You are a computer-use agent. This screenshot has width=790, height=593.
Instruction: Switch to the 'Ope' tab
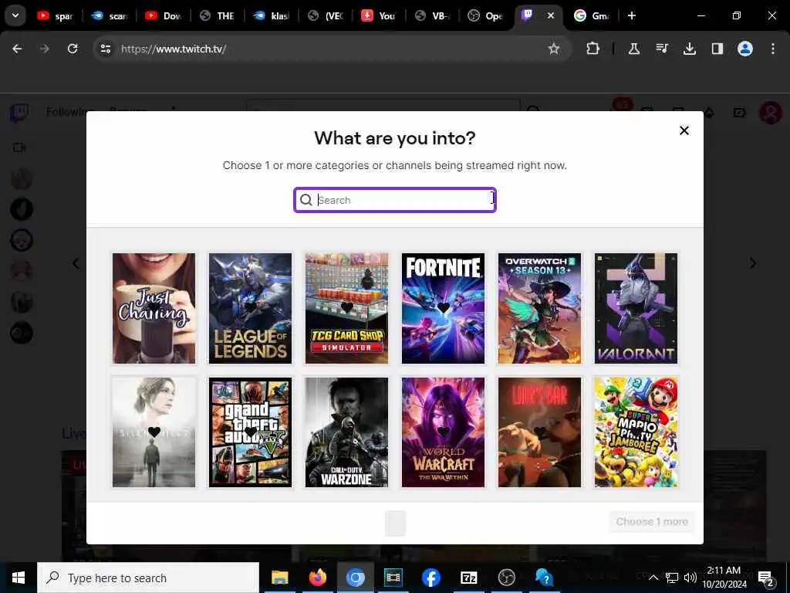point(487,16)
